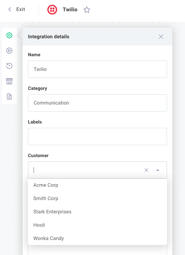Choose Stark Enterprises option
Viewport: 185px width, 255px height.
(x=97, y=212)
